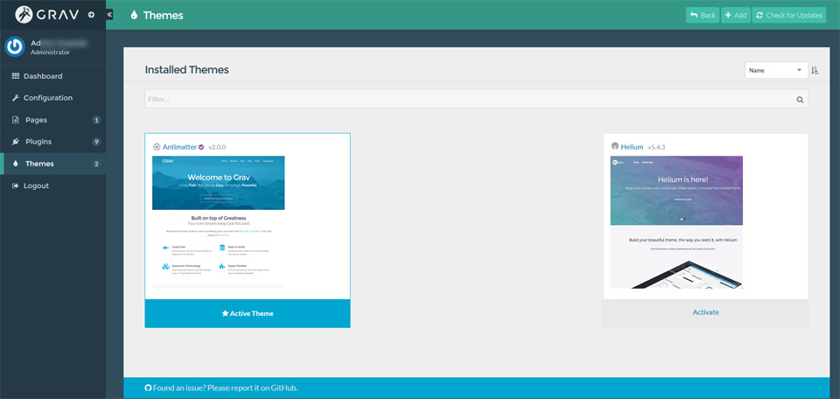Collapse the sidebar with the double-chevron icon
The width and height of the screenshot is (840, 399).
click(x=109, y=15)
